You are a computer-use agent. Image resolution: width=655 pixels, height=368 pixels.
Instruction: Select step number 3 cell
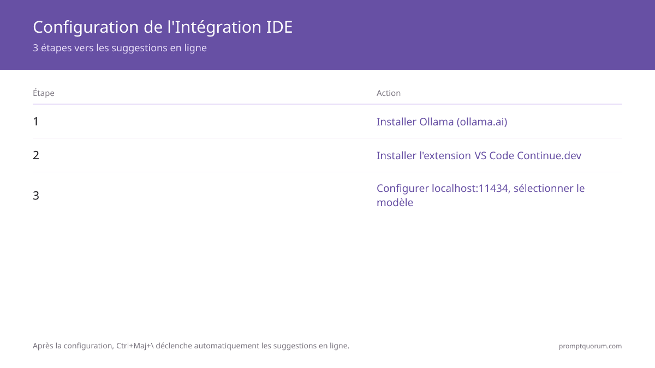pyautogui.click(x=36, y=195)
